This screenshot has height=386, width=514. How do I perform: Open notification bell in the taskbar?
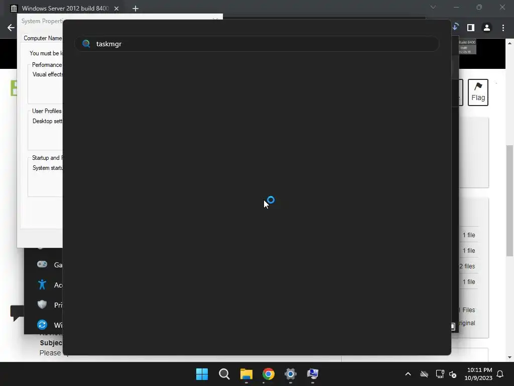click(x=500, y=374)
